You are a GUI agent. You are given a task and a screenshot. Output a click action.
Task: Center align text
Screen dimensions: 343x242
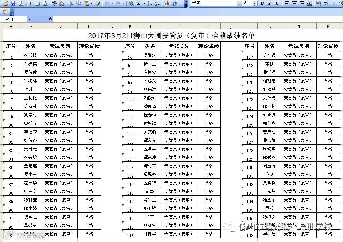(x=294, y=3)
